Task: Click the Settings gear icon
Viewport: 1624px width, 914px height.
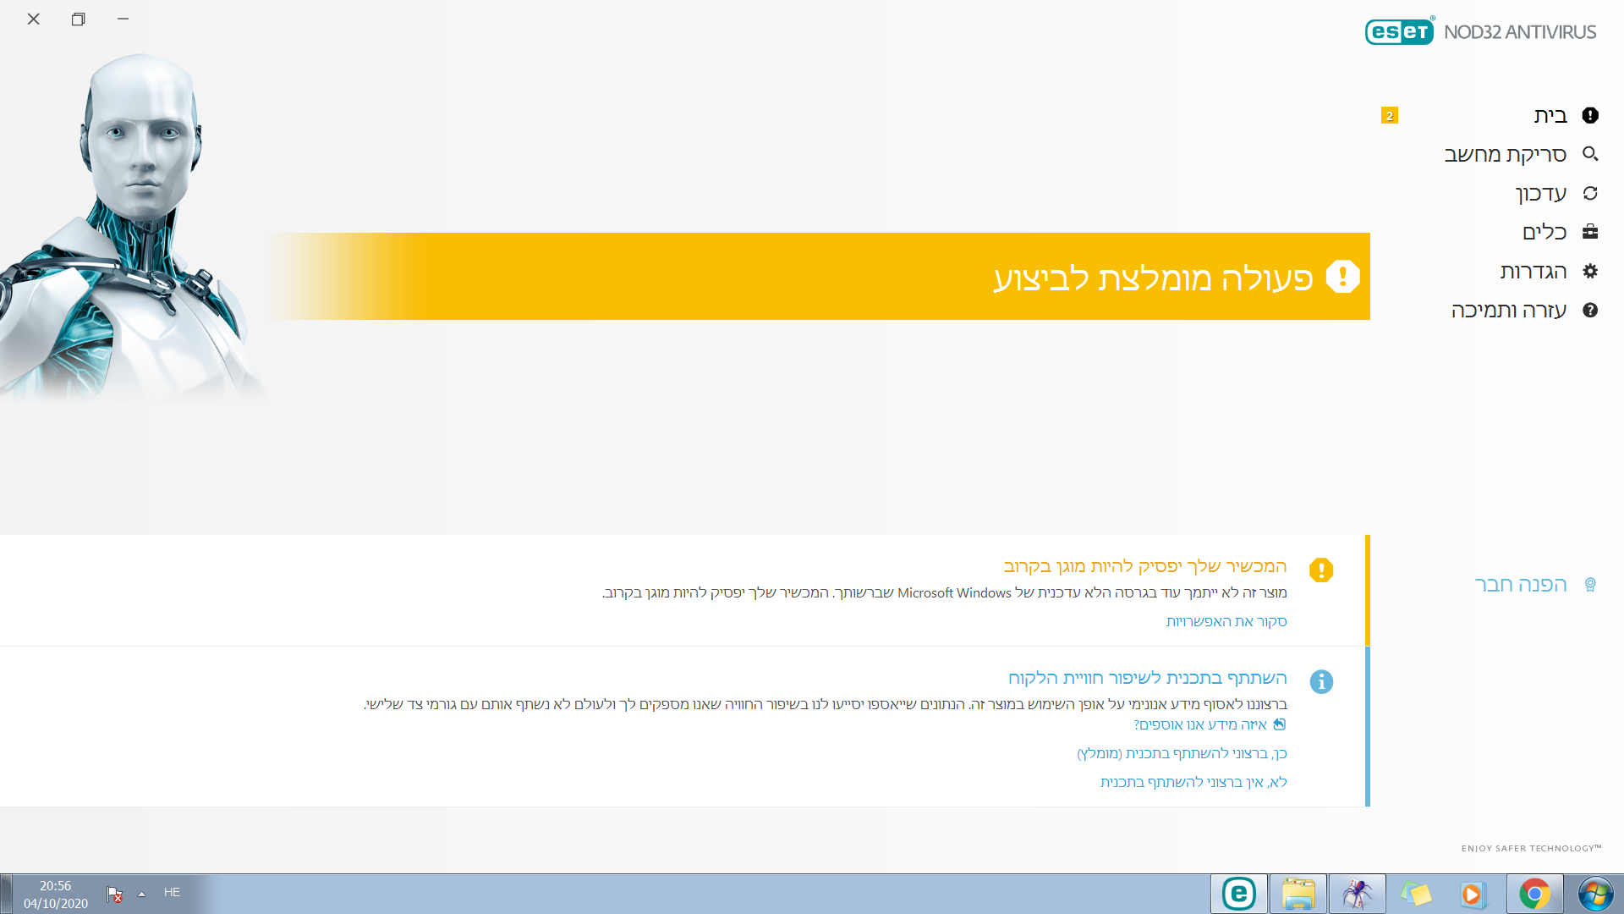Action: (1590, 271)
